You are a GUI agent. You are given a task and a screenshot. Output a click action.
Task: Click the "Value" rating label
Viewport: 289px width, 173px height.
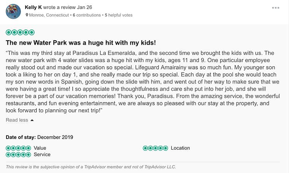click(x=40, y=148)
